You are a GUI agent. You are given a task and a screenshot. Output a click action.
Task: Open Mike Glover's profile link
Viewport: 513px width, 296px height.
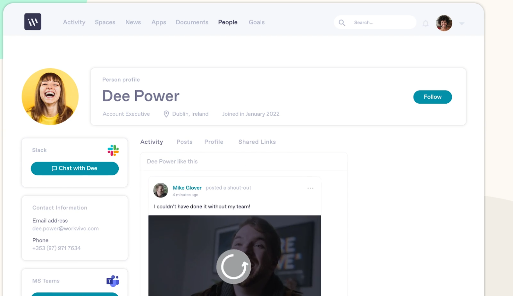click(187, 188)
